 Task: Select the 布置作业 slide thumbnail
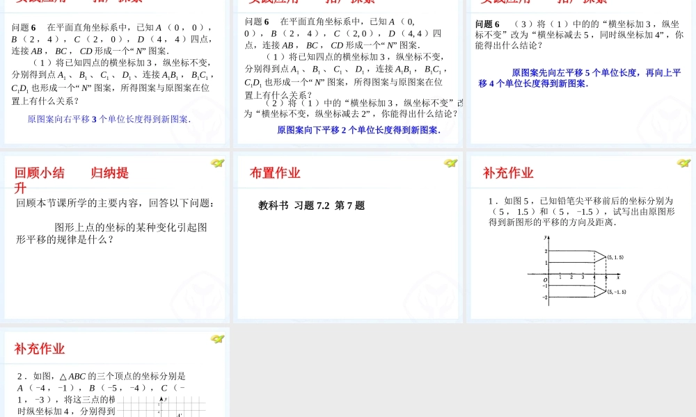click(348, 237)
